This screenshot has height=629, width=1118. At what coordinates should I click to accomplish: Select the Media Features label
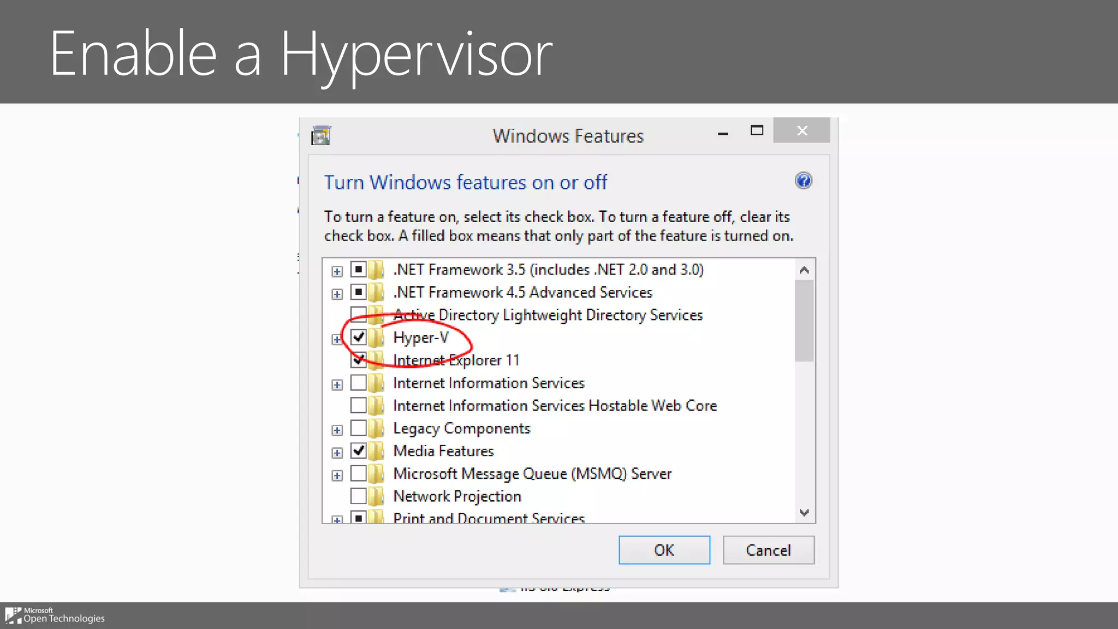[x=443, y=451]
